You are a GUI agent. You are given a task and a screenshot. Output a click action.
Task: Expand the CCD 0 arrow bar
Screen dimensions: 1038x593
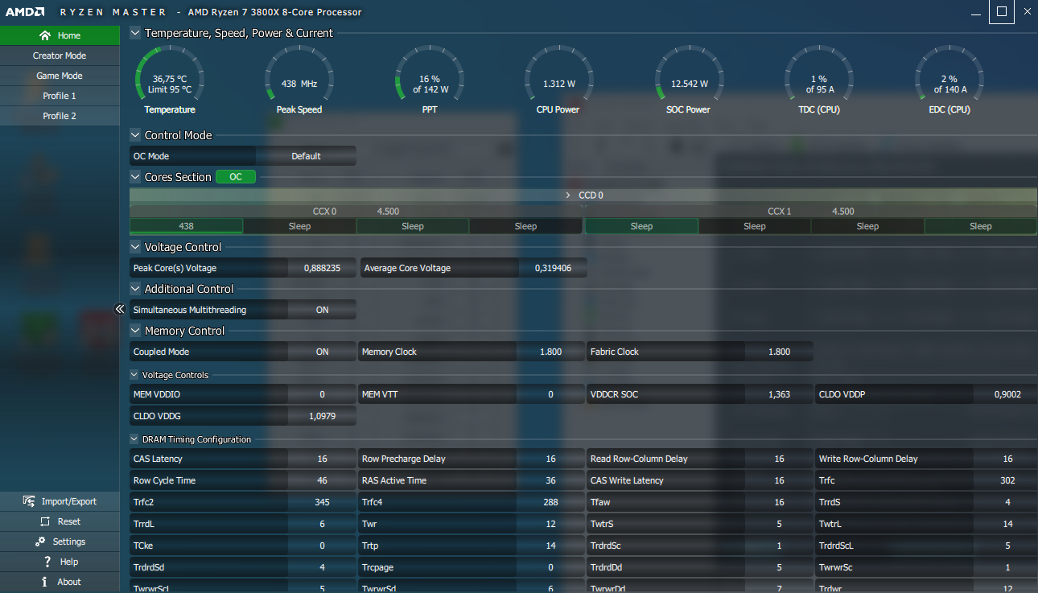583,196
